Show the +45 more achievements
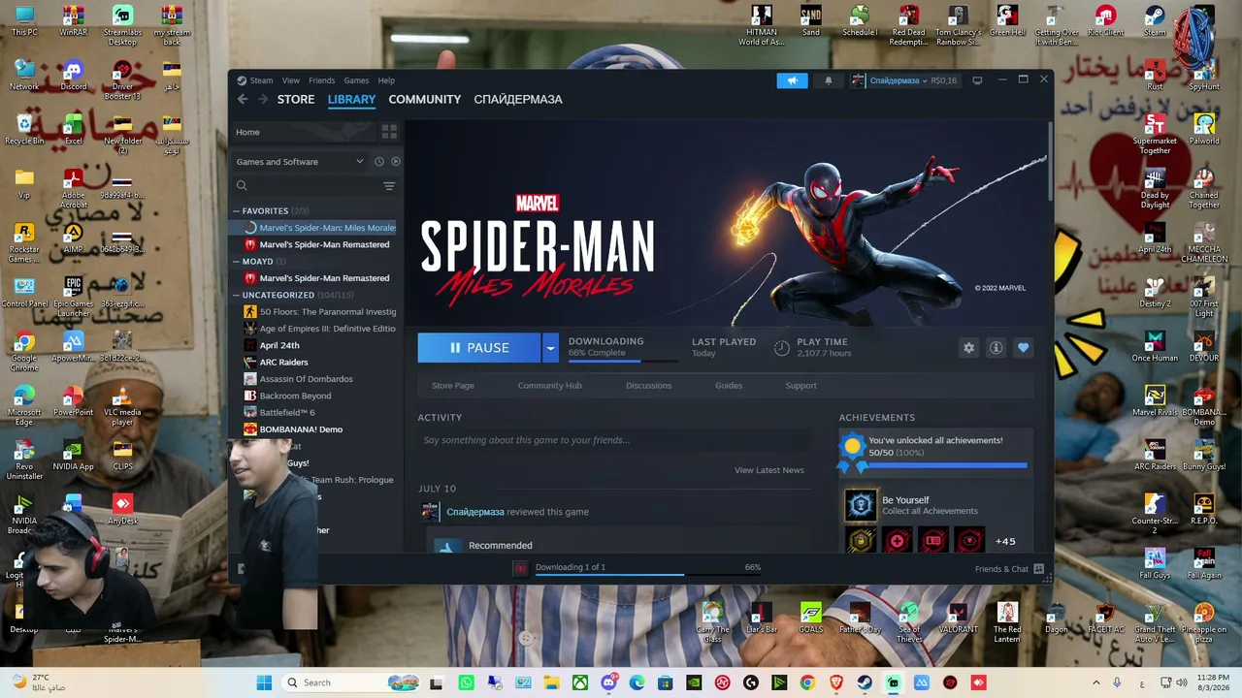This screenshot has height=698, width=1242. [1005, 541]
